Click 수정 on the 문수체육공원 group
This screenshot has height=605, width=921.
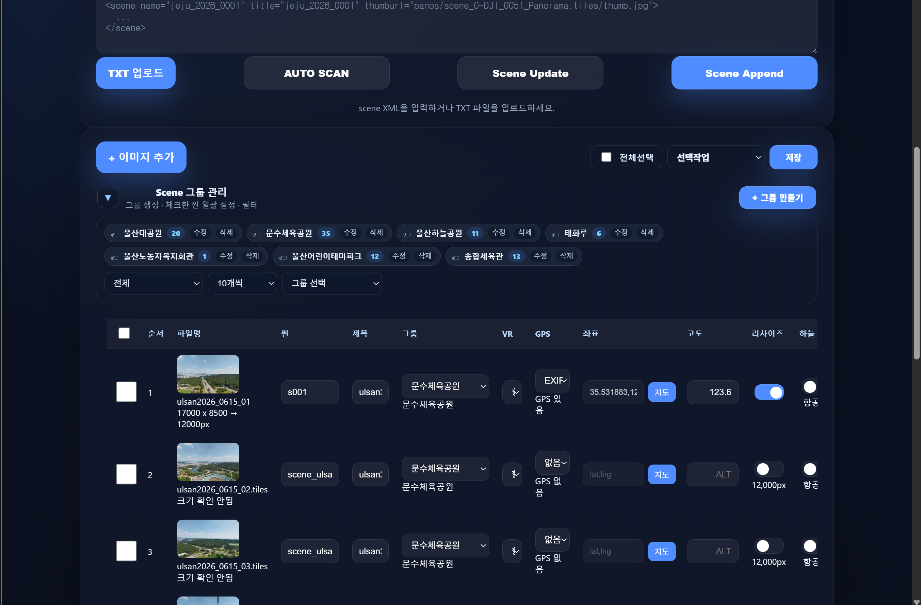click(x=350, y=233)
